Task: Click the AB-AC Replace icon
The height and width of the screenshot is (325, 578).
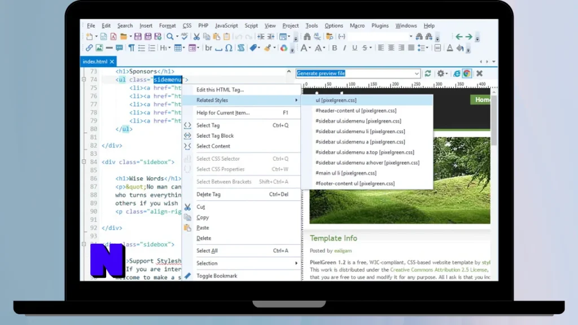Action: click(x=317, y=37)
